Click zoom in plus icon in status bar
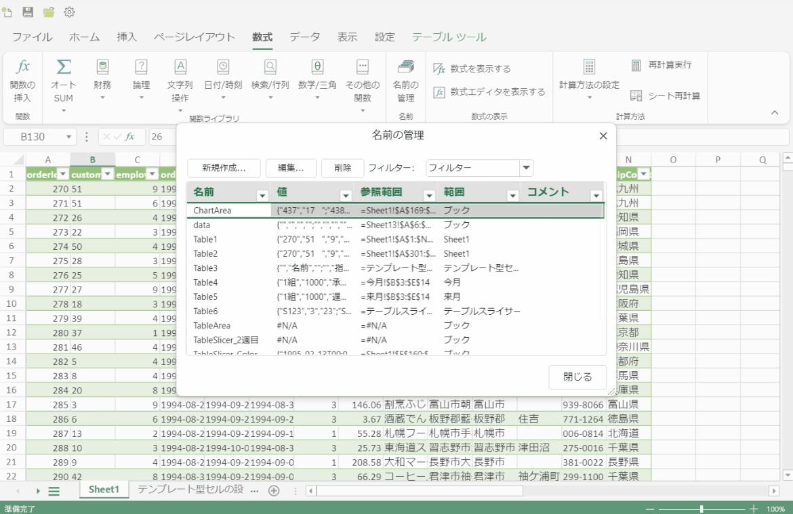The height and width of the screenshot is (514, 793). point(754,509)
